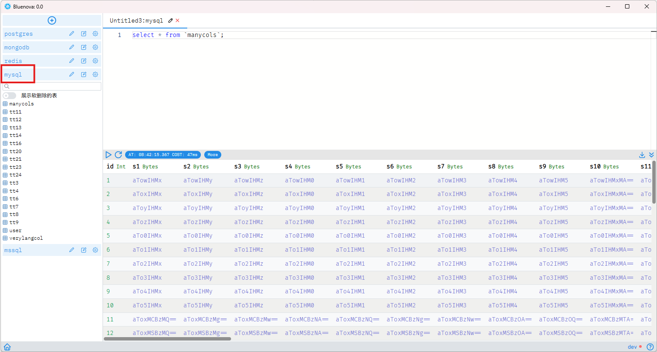Open the user table

[x=12, y=230]
